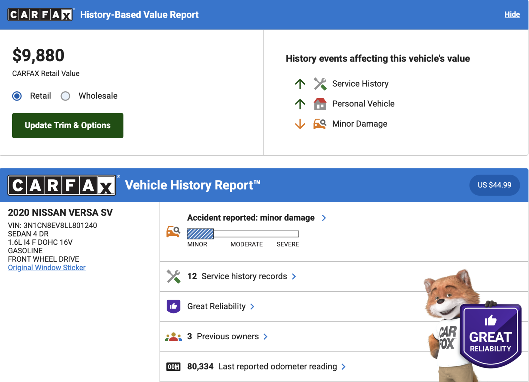The height and width of the screenshot is (382, 529).
Task: Select the Wholesale radio button
Action: pyautogui.click(x=65, y=96)
